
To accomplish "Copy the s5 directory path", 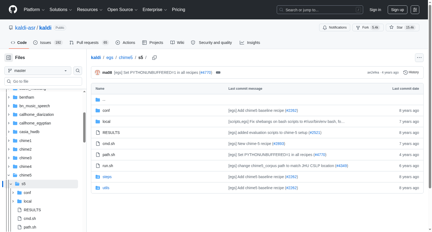I will 154,58.
